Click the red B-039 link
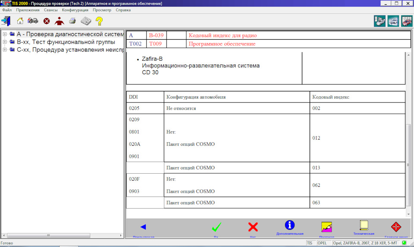The height and width of the screenshot is (247, 414). 156,35
